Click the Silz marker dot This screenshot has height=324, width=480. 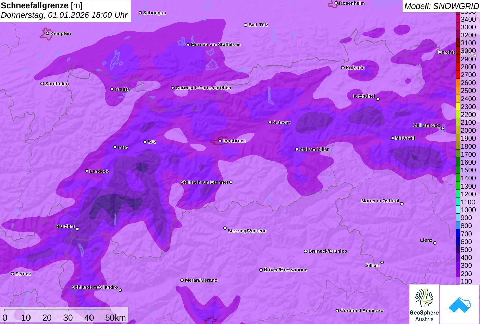145,142
